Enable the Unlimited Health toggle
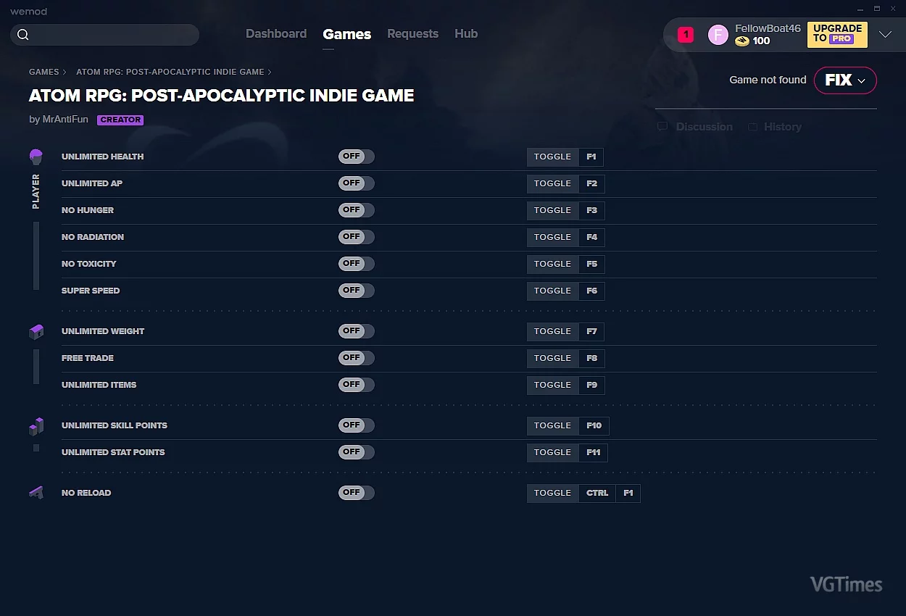 pos(356,157)
